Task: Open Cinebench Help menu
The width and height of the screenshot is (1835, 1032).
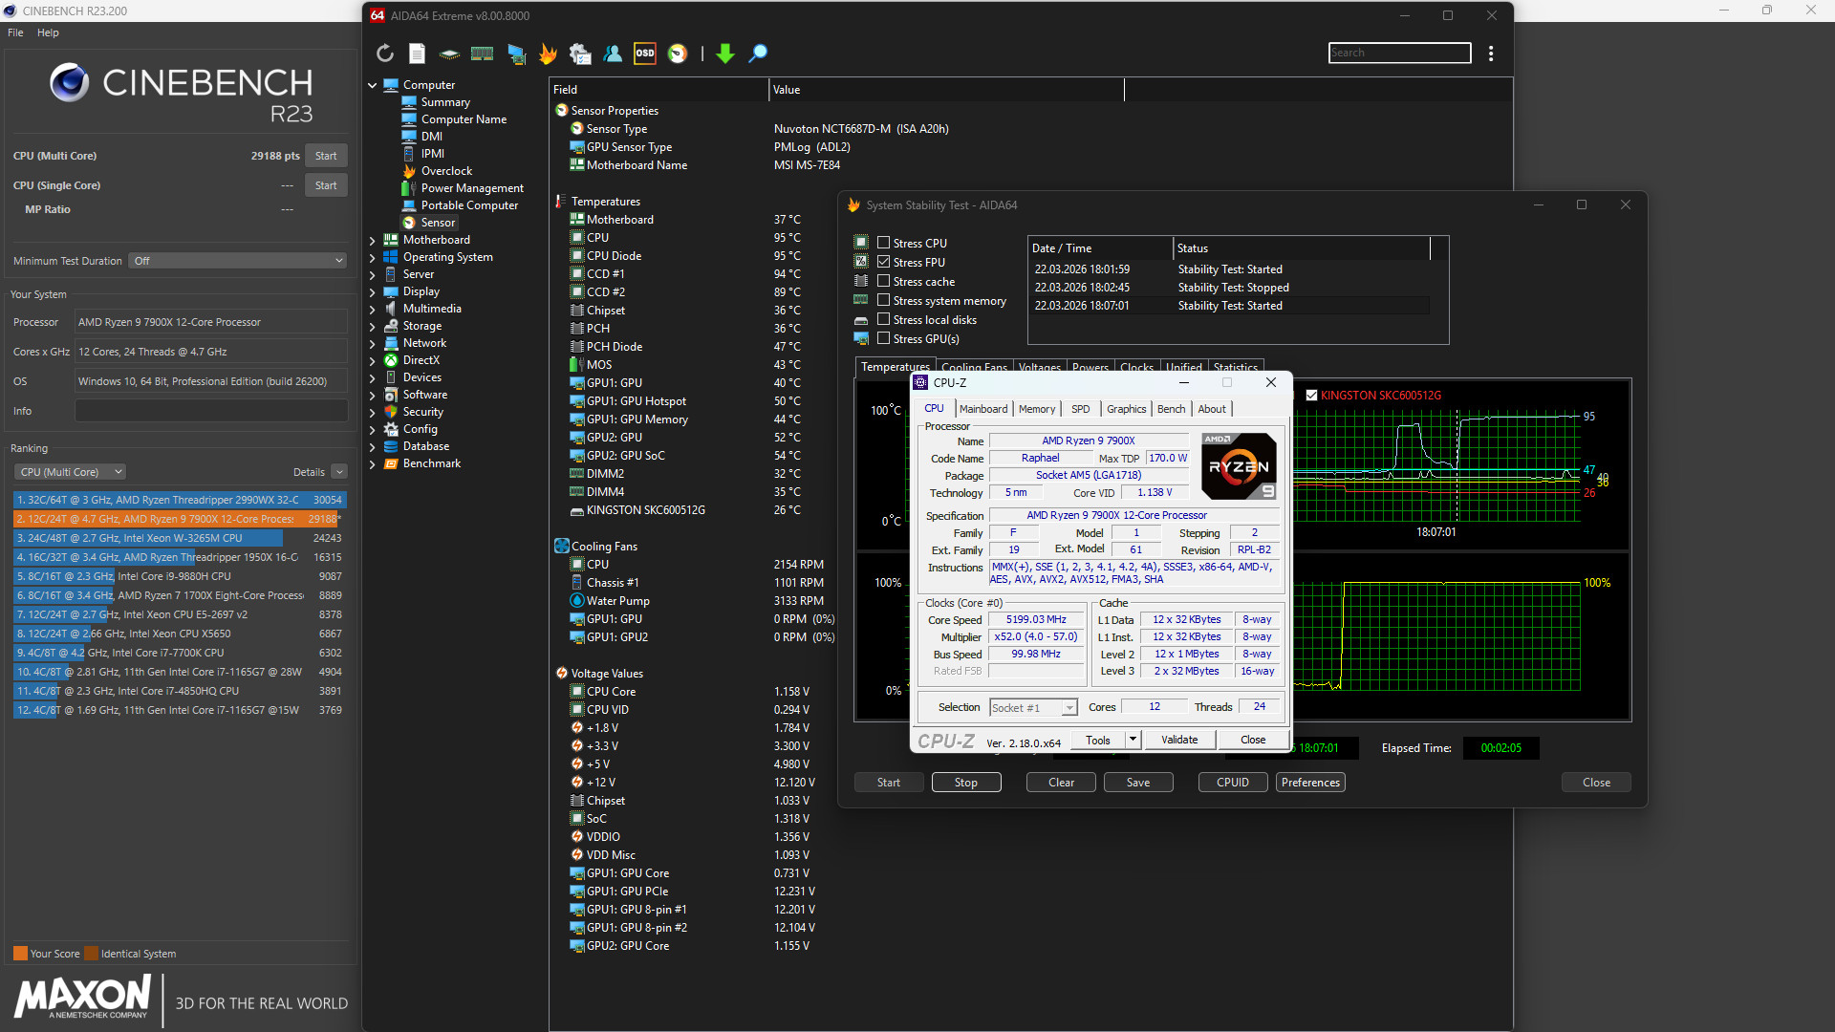Action: pyautogui.click(x=48, y=32)
